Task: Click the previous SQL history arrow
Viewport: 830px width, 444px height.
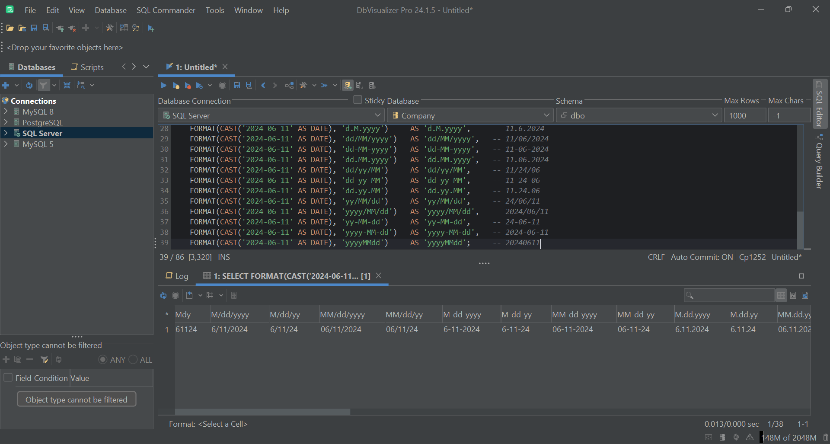Action: [263, 86]
